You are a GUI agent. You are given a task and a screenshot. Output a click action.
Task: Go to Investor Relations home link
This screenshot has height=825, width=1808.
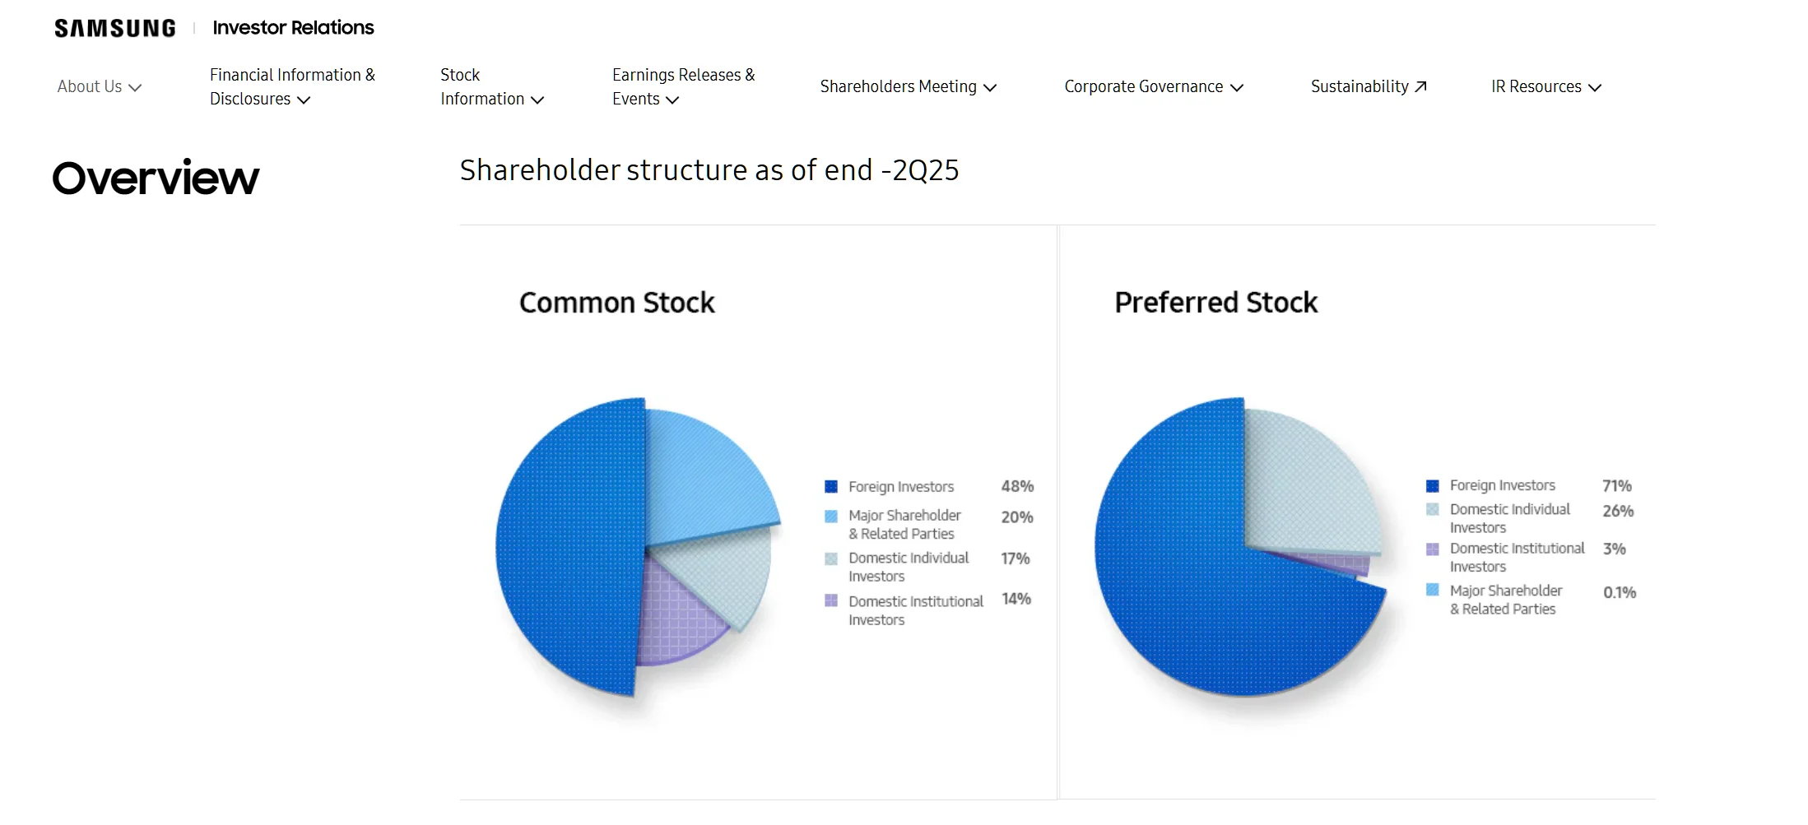pos(293,28)
